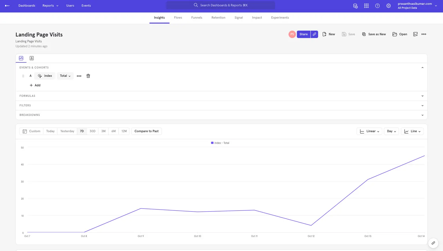Open three-dot menu for index event
Screen dimensions: 443x251
[79, 76]
